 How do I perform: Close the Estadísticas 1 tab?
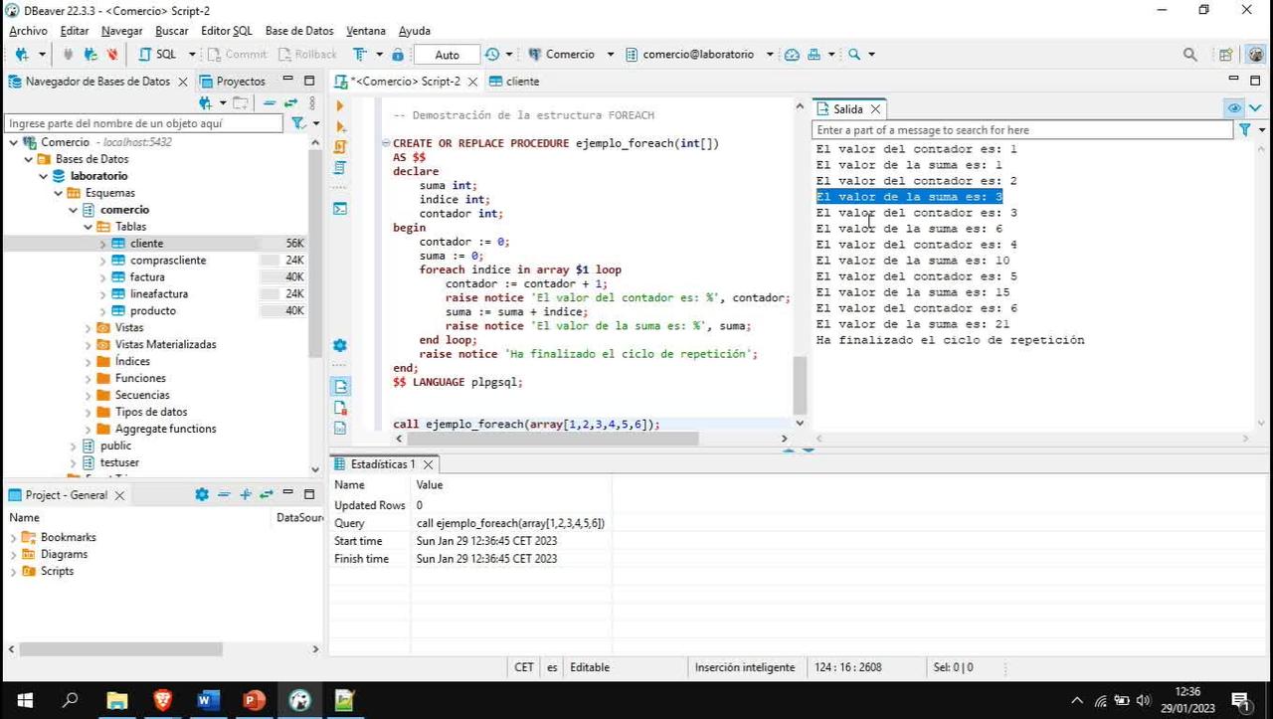click(428, 463)
